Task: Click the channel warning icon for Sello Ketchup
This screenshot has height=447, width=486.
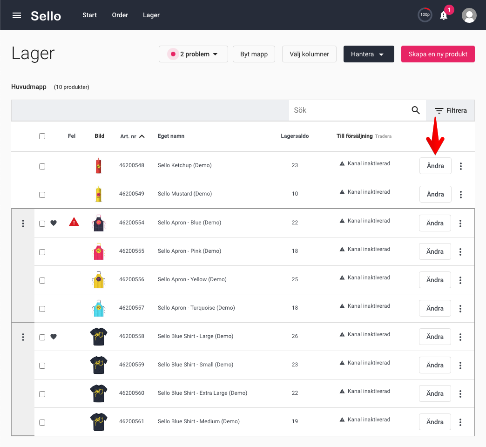Action: click(x=342, y=163)
